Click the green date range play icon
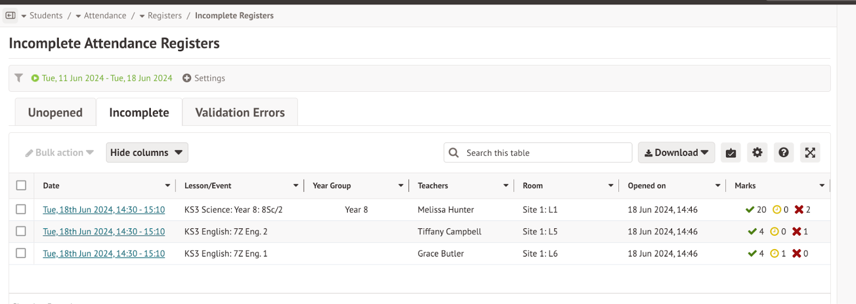The image size is (856, 304). point(35,78)
